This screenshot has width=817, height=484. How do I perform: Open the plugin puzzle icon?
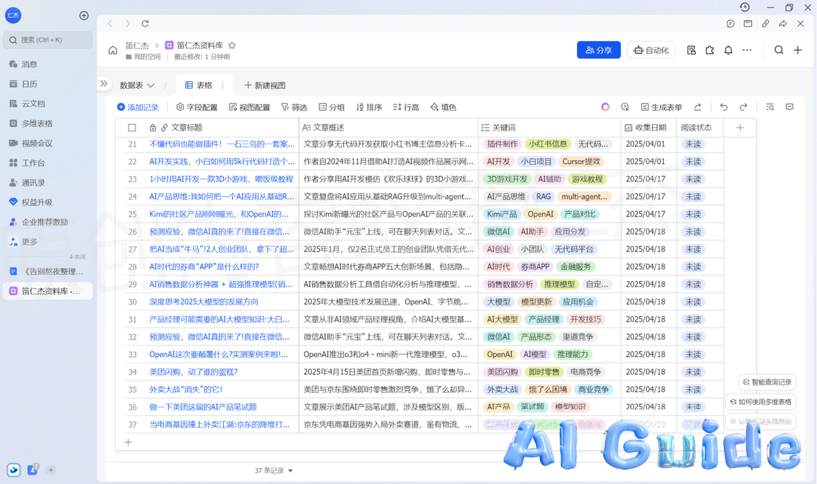[x=710, y=50]
